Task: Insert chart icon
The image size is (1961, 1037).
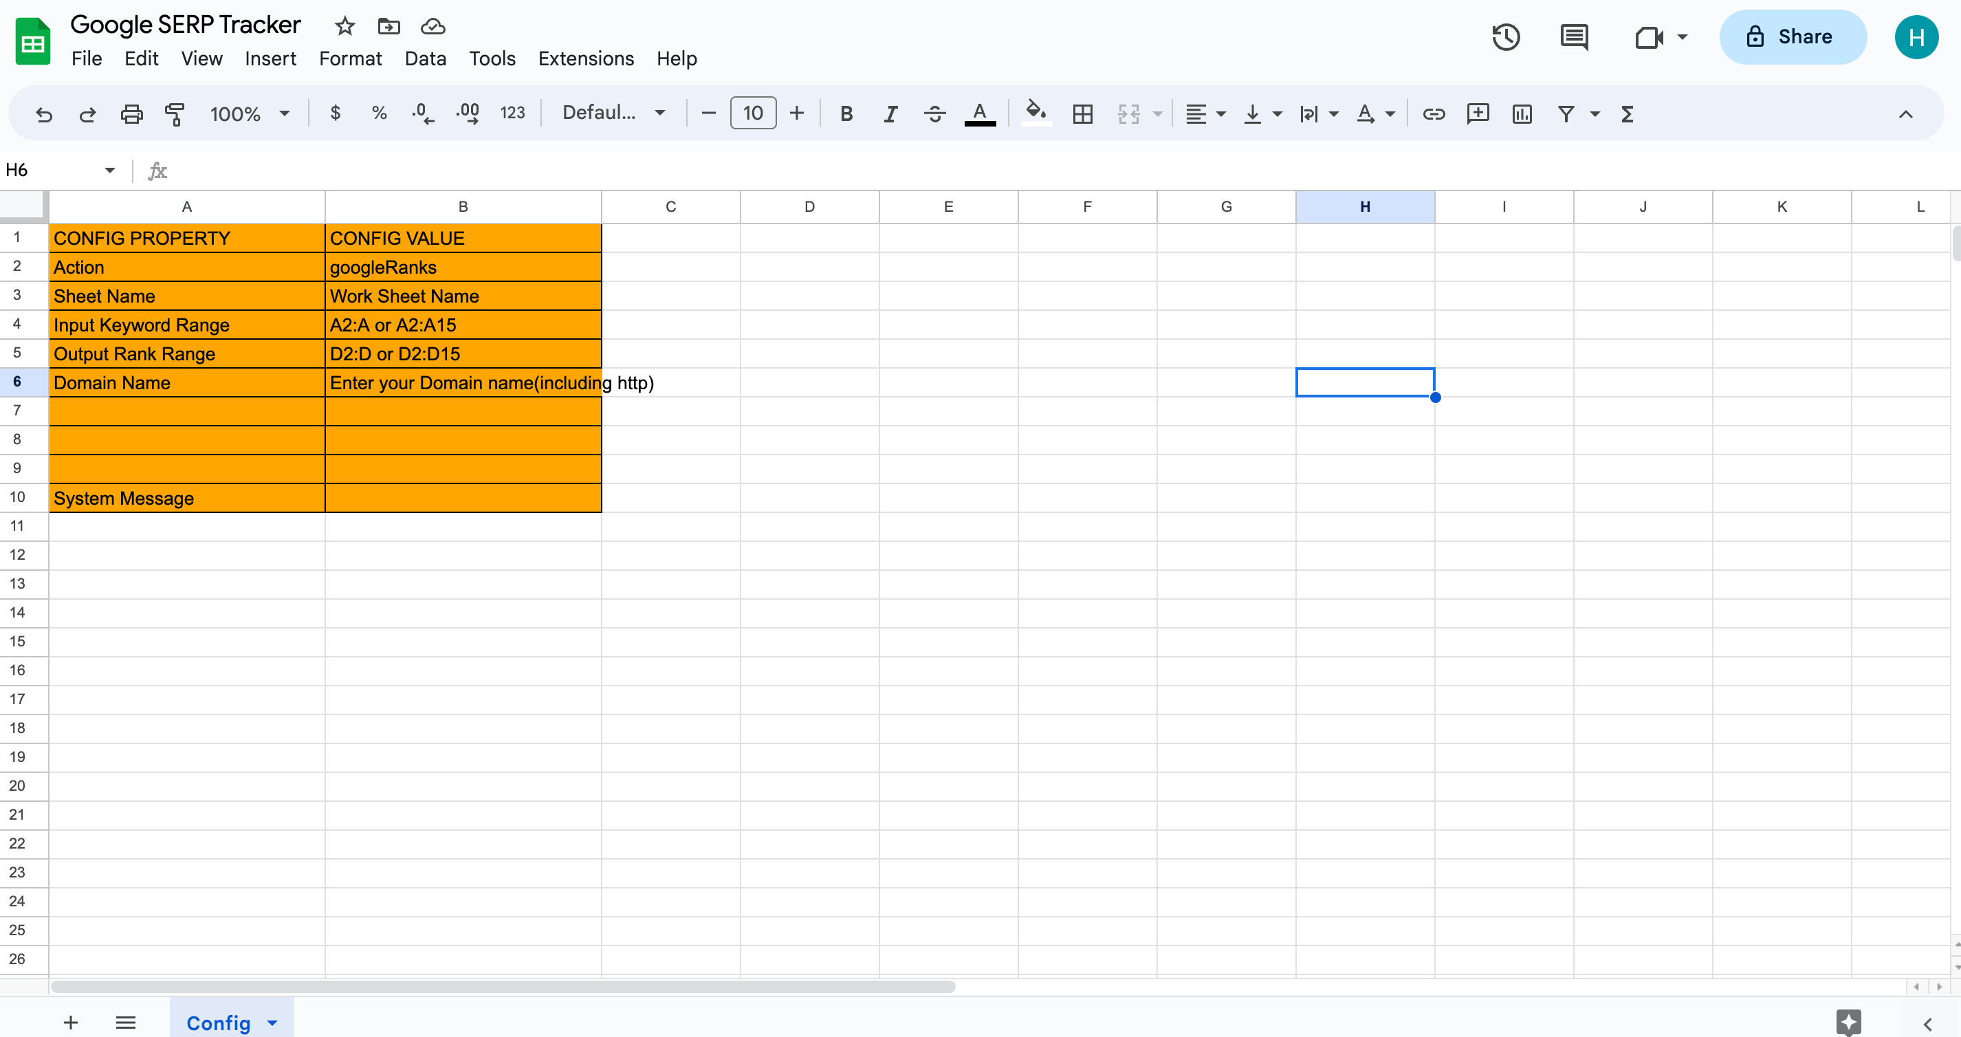Action: click(x=1522, y=114)
